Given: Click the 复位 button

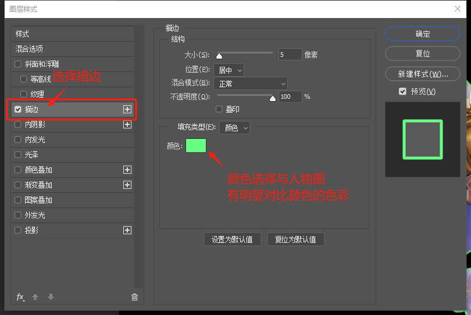Looking at the screenshot, I should [x=423, y=53].
